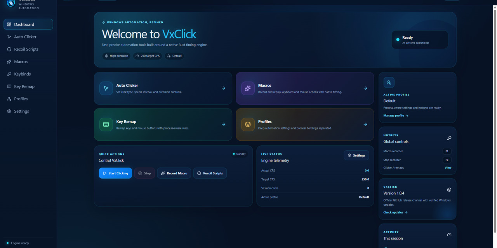The image size is (497, 248).
Task: Click the Standby status badge
Action: 239,154
